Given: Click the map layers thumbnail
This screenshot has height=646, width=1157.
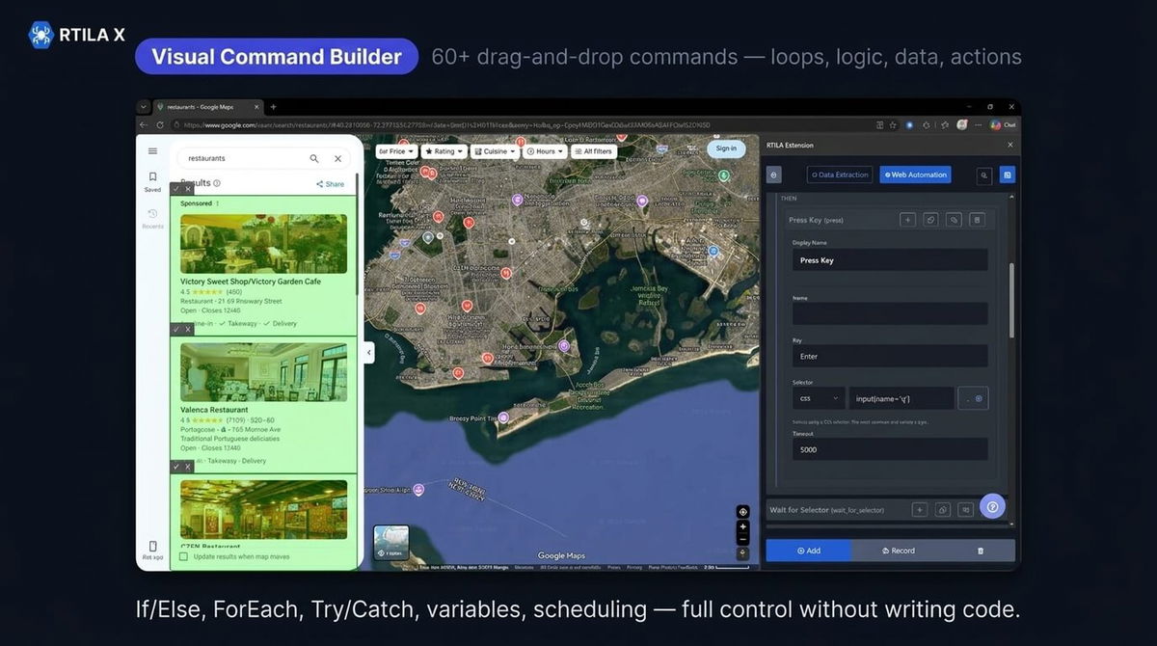Looking at the screenshot, I should pyautogui.click(x=391, y=543).
